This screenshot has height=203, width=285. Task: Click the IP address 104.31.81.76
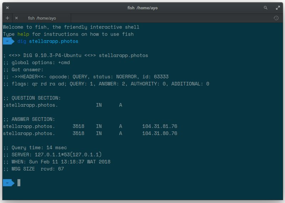(x=160, y=126)
